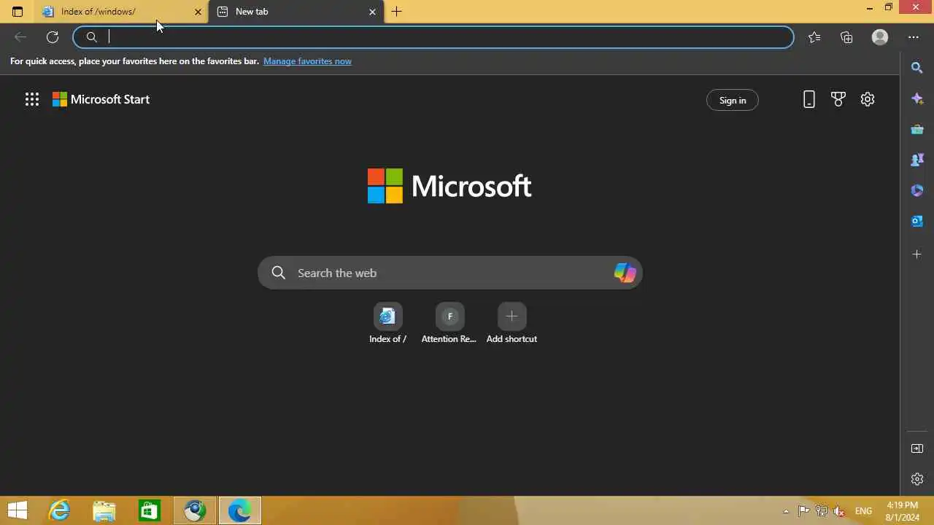Viewport: 934px width, 525px height.
Task: Show hidden tray icons arrow
Action: [786, 511]
